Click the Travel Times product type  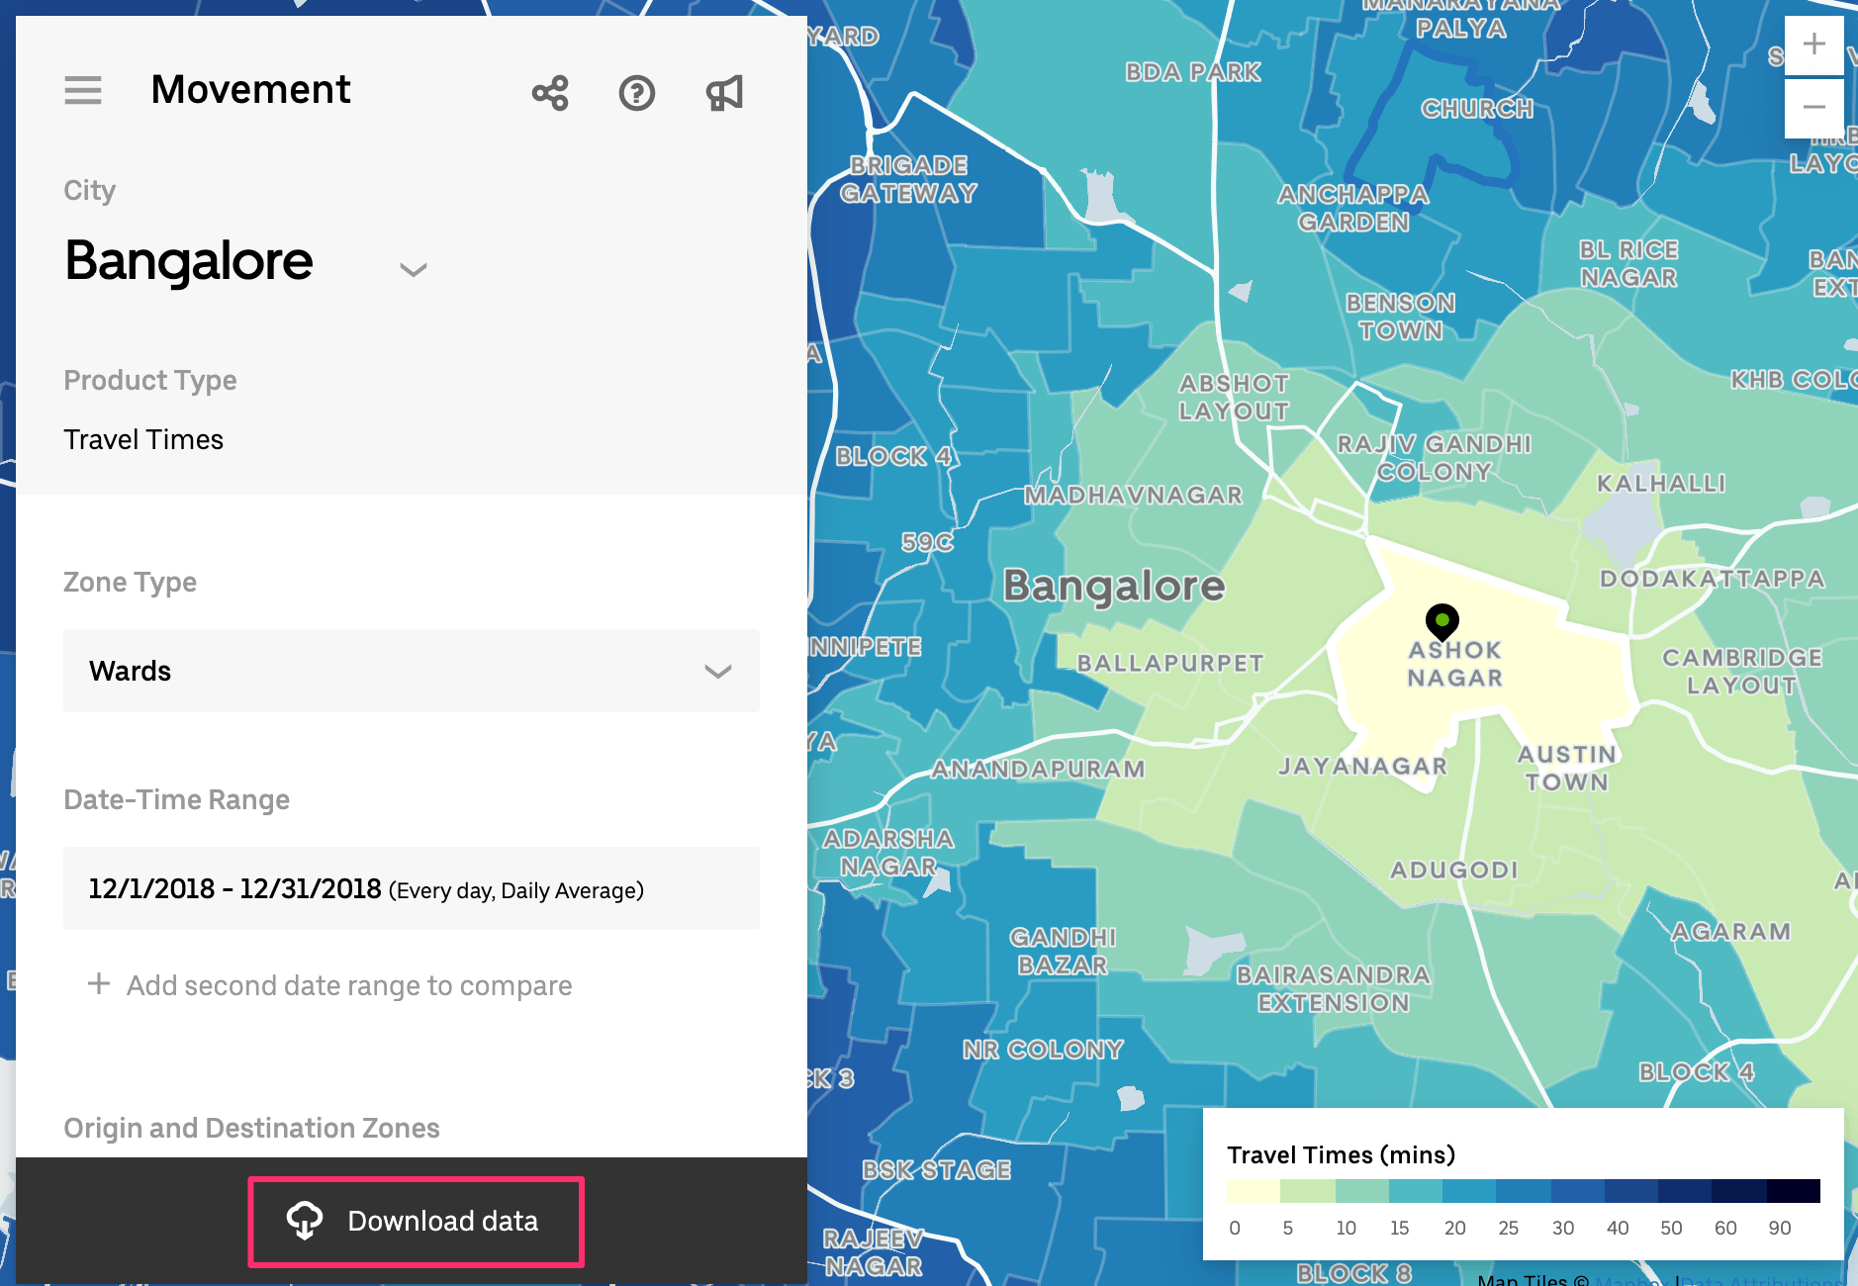[x=143, y=439]
